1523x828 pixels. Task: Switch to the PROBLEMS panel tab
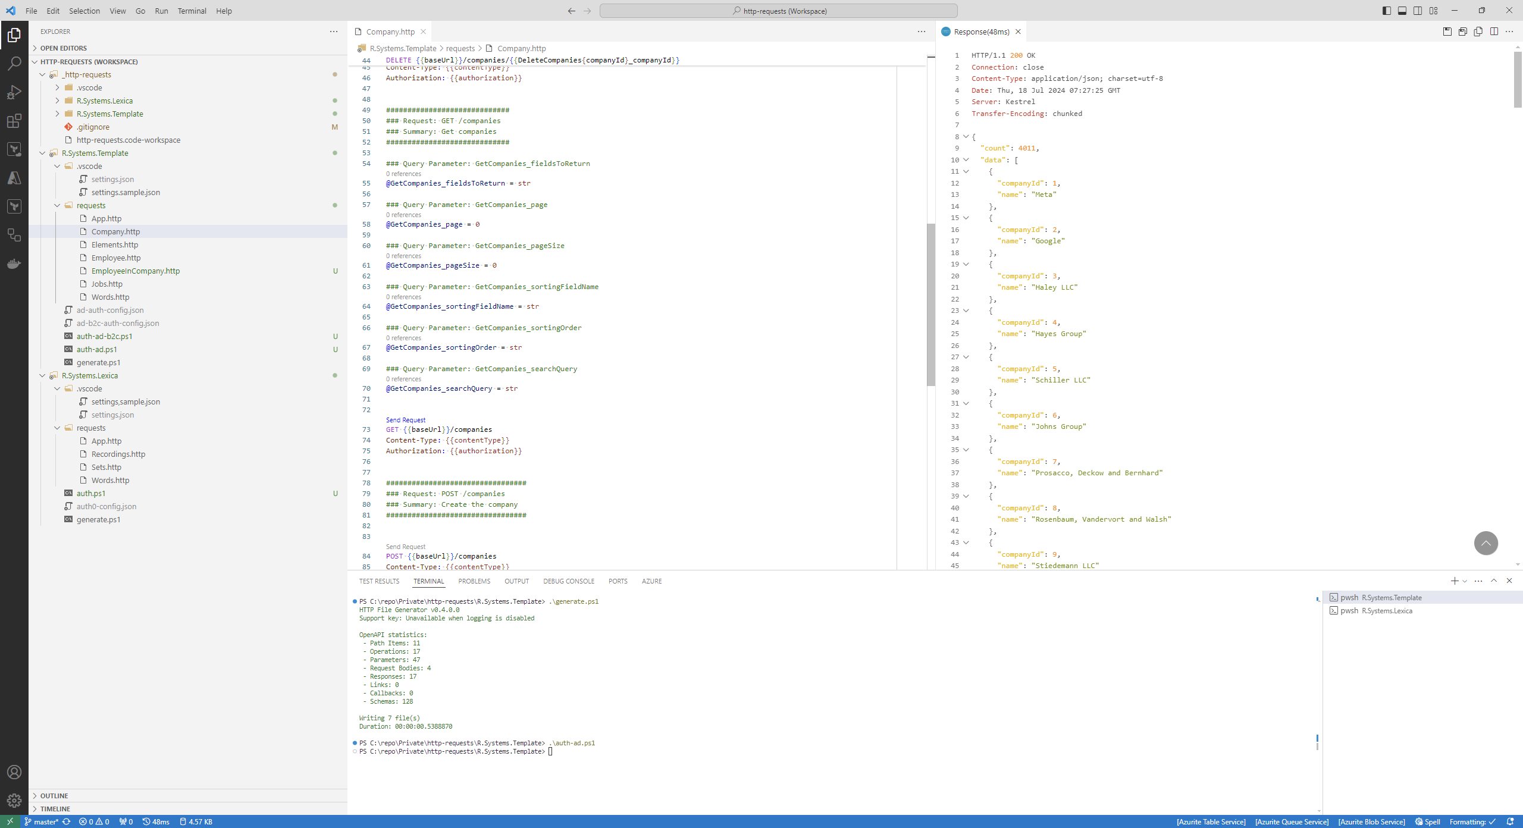tap(474, 581)
